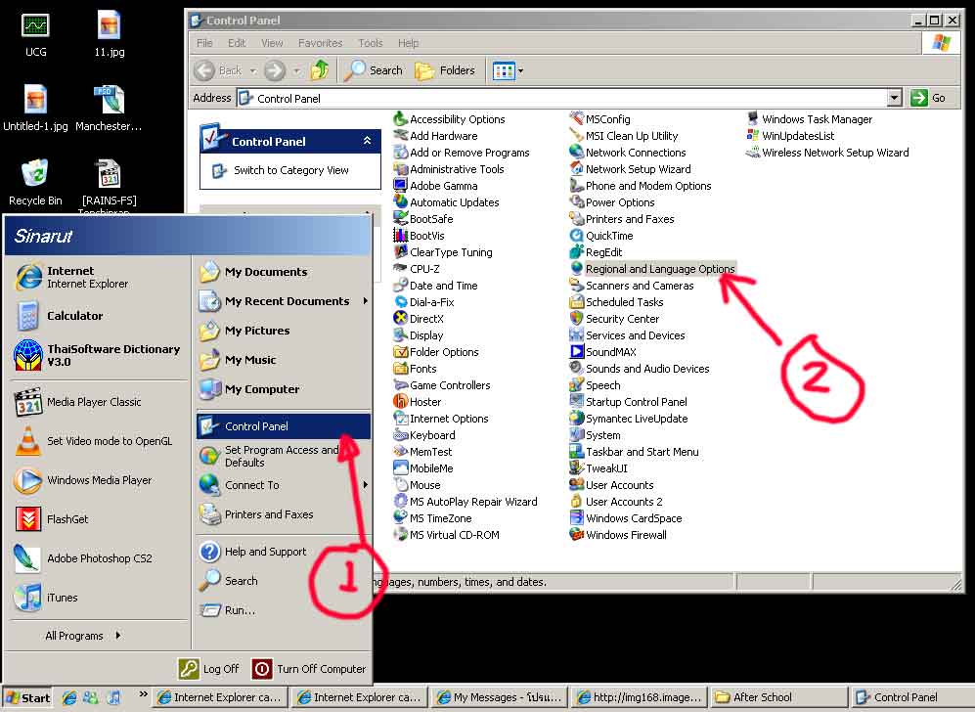Open TweakUI control panel icon

coord(598,468)
